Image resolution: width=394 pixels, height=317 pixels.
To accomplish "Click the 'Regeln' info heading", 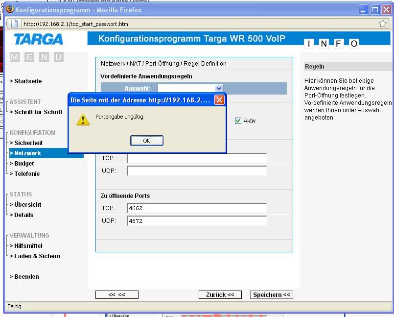I will click(315, 67).
